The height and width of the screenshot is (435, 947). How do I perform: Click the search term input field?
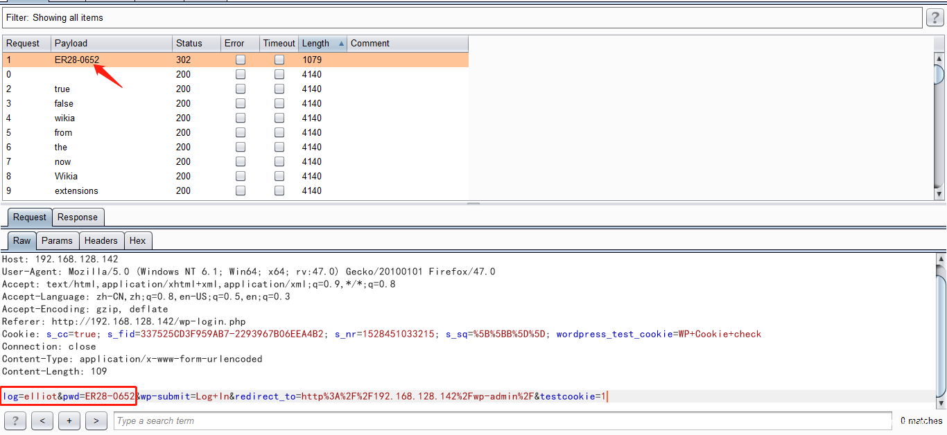click(x=502, y=421)
